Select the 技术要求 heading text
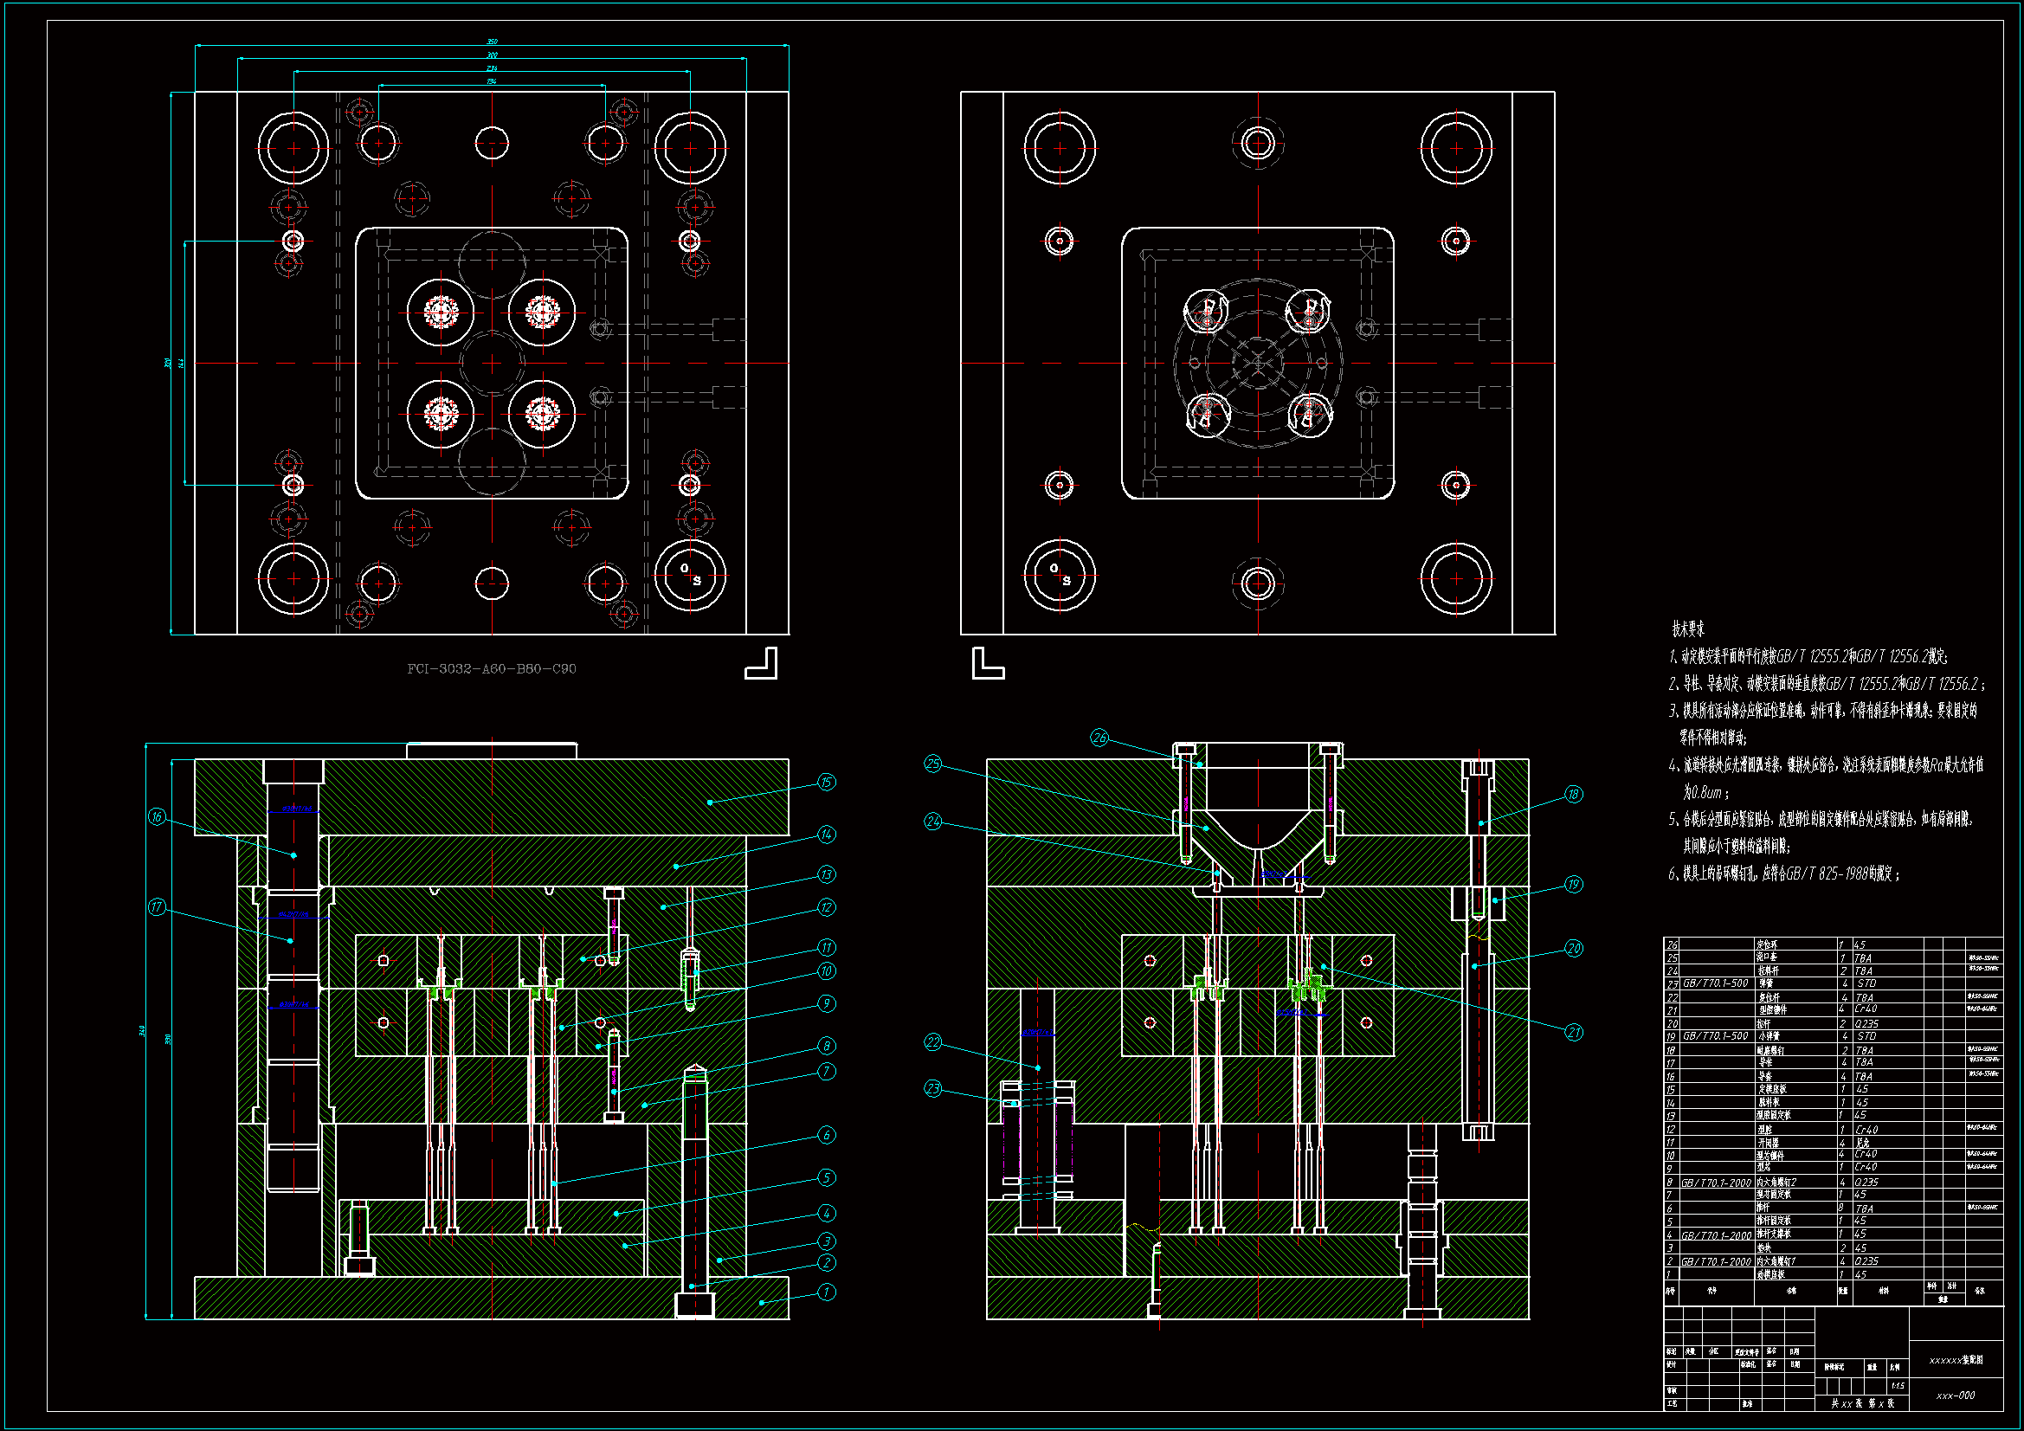The width and height of the screenshot is (2024, 1431). 1688,628
